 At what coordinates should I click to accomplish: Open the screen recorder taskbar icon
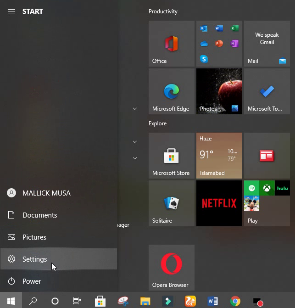pos(258,302)
